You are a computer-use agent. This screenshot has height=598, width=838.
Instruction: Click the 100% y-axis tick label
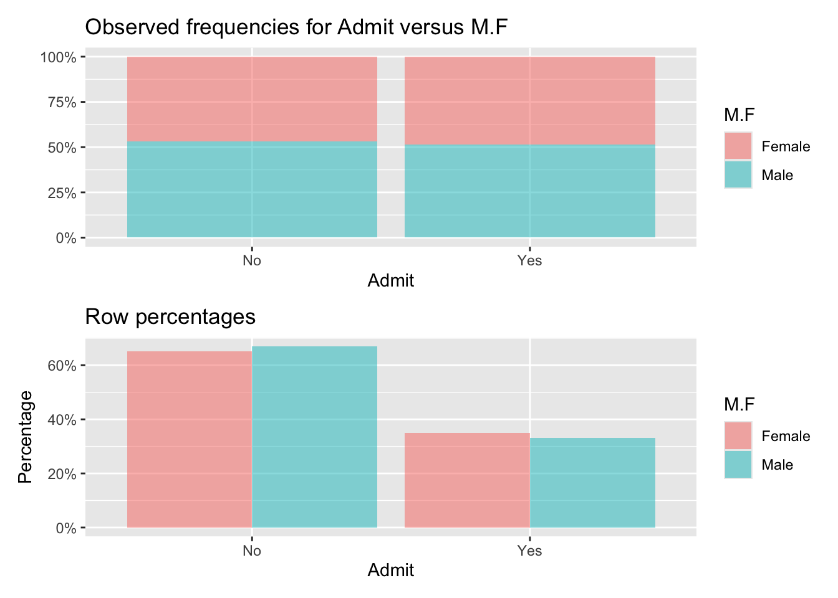(x=59, y=57)
